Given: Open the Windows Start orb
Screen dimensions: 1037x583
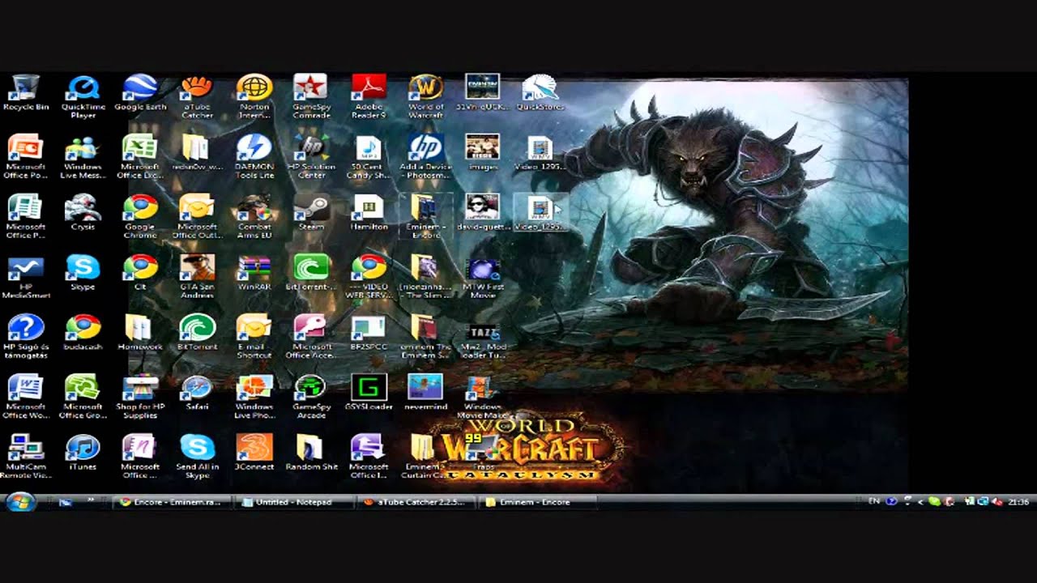Looking at the screenshot, I should 21,502.
